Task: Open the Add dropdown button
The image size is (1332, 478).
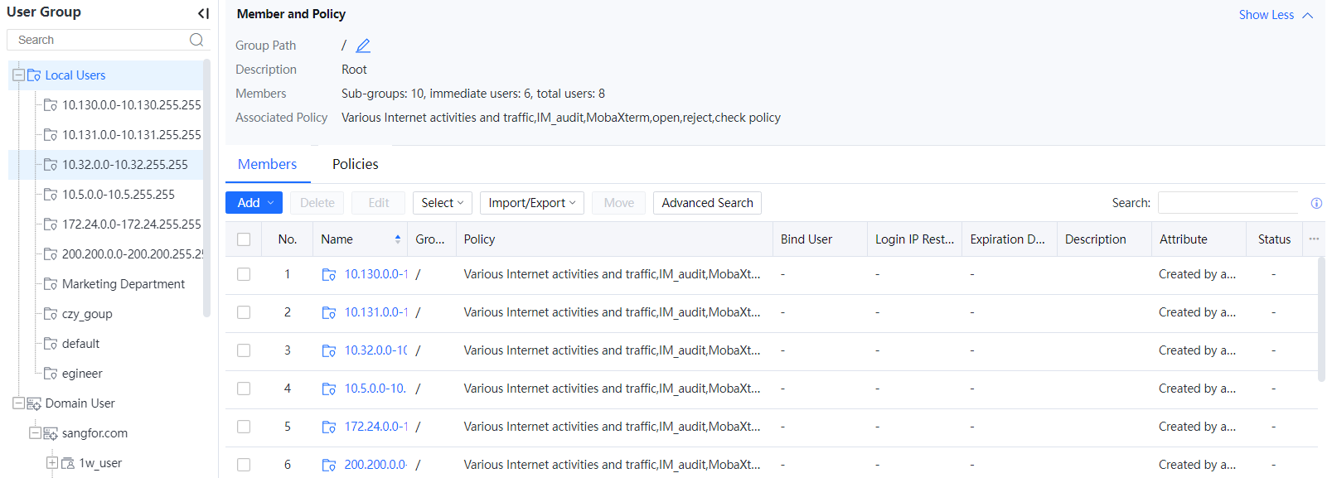Action: tap(254, 203)
